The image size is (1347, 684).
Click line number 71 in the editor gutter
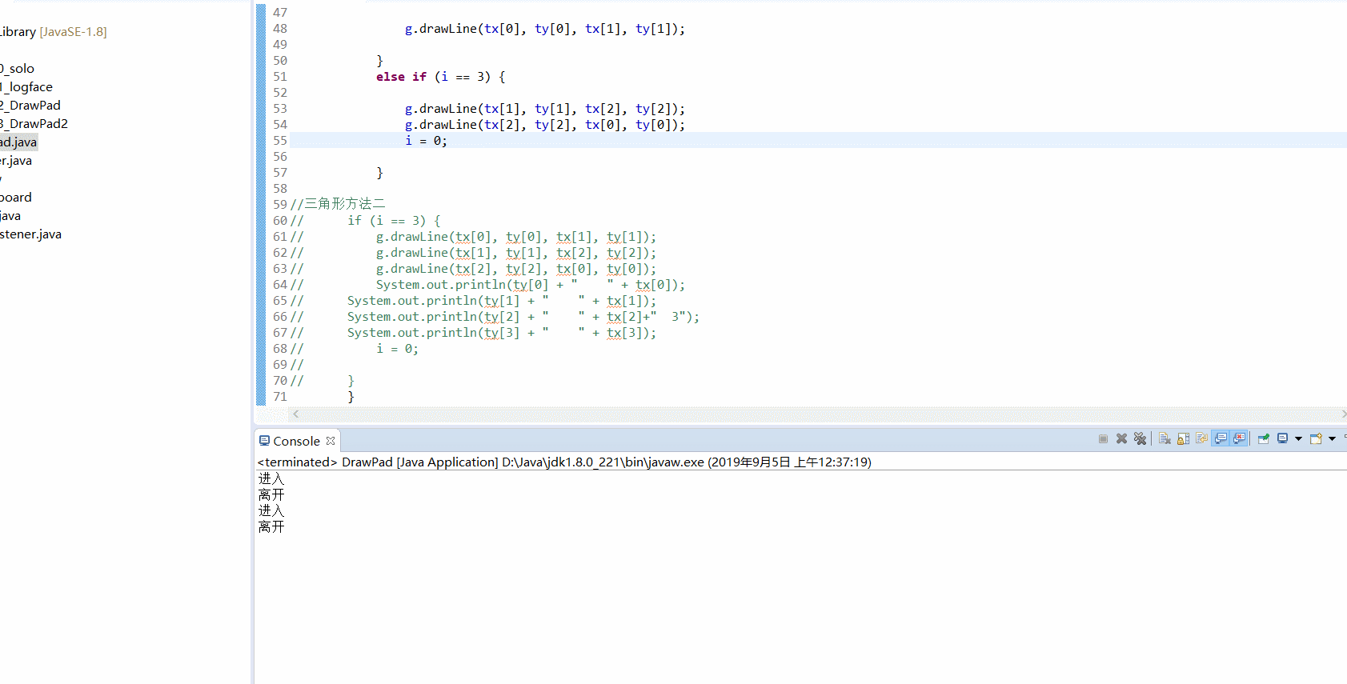pos(279,397)
